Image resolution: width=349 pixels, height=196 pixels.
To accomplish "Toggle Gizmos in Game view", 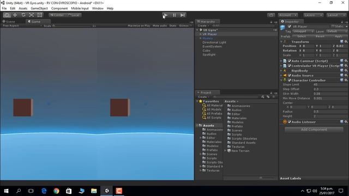I will pos(185,26).
